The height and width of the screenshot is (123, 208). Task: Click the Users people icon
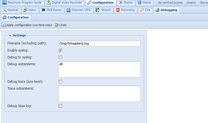tap(26, 10)
